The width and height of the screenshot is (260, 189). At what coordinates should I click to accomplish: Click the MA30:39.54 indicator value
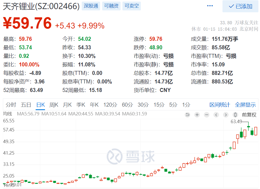coord(108,114)
